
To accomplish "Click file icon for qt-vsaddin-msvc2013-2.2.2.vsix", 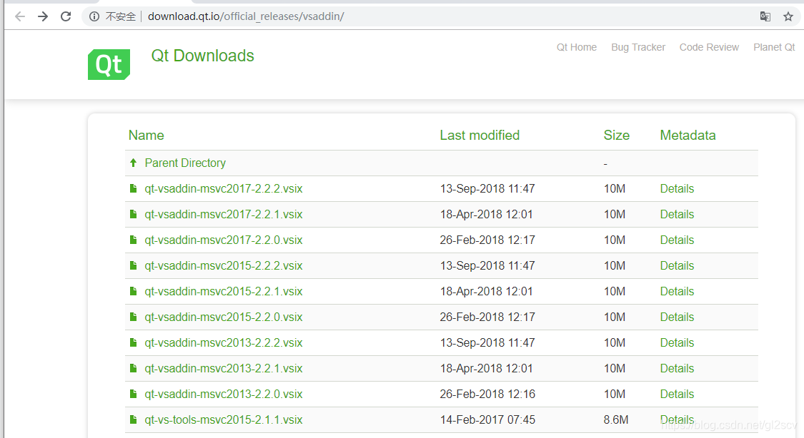I will [134, 342].
